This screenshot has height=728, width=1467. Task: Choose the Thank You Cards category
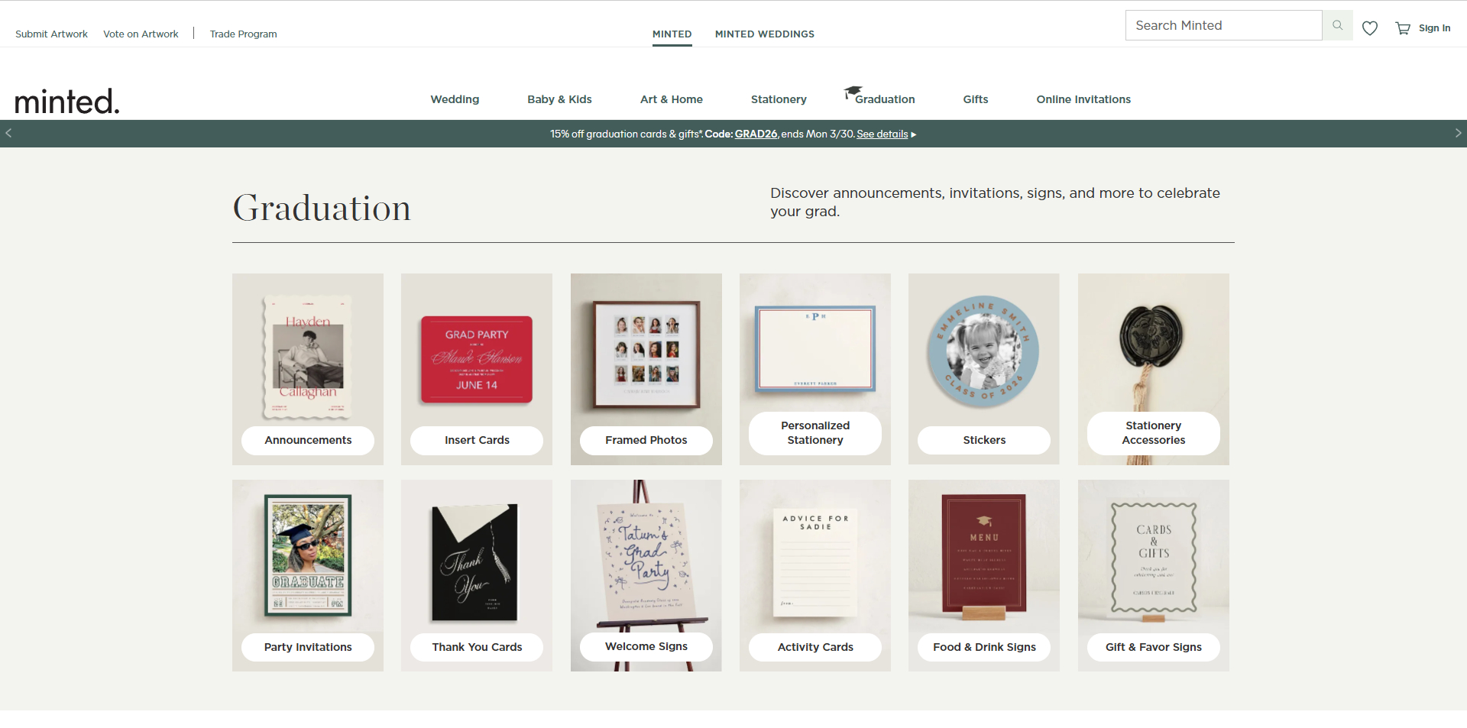[x=477, y=575]
